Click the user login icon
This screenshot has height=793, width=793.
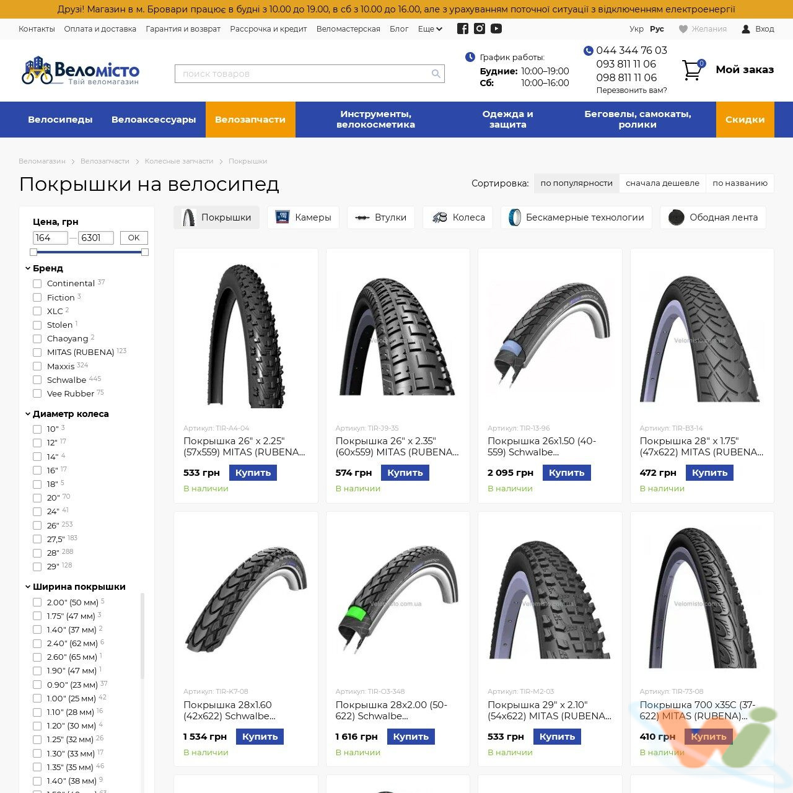tap(746, 29)
